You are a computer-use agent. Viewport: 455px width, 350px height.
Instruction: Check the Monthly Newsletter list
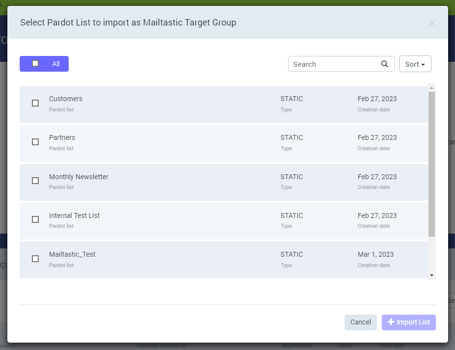(35, 181)
